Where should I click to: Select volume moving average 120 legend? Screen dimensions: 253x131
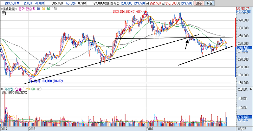tap(39, 89)
